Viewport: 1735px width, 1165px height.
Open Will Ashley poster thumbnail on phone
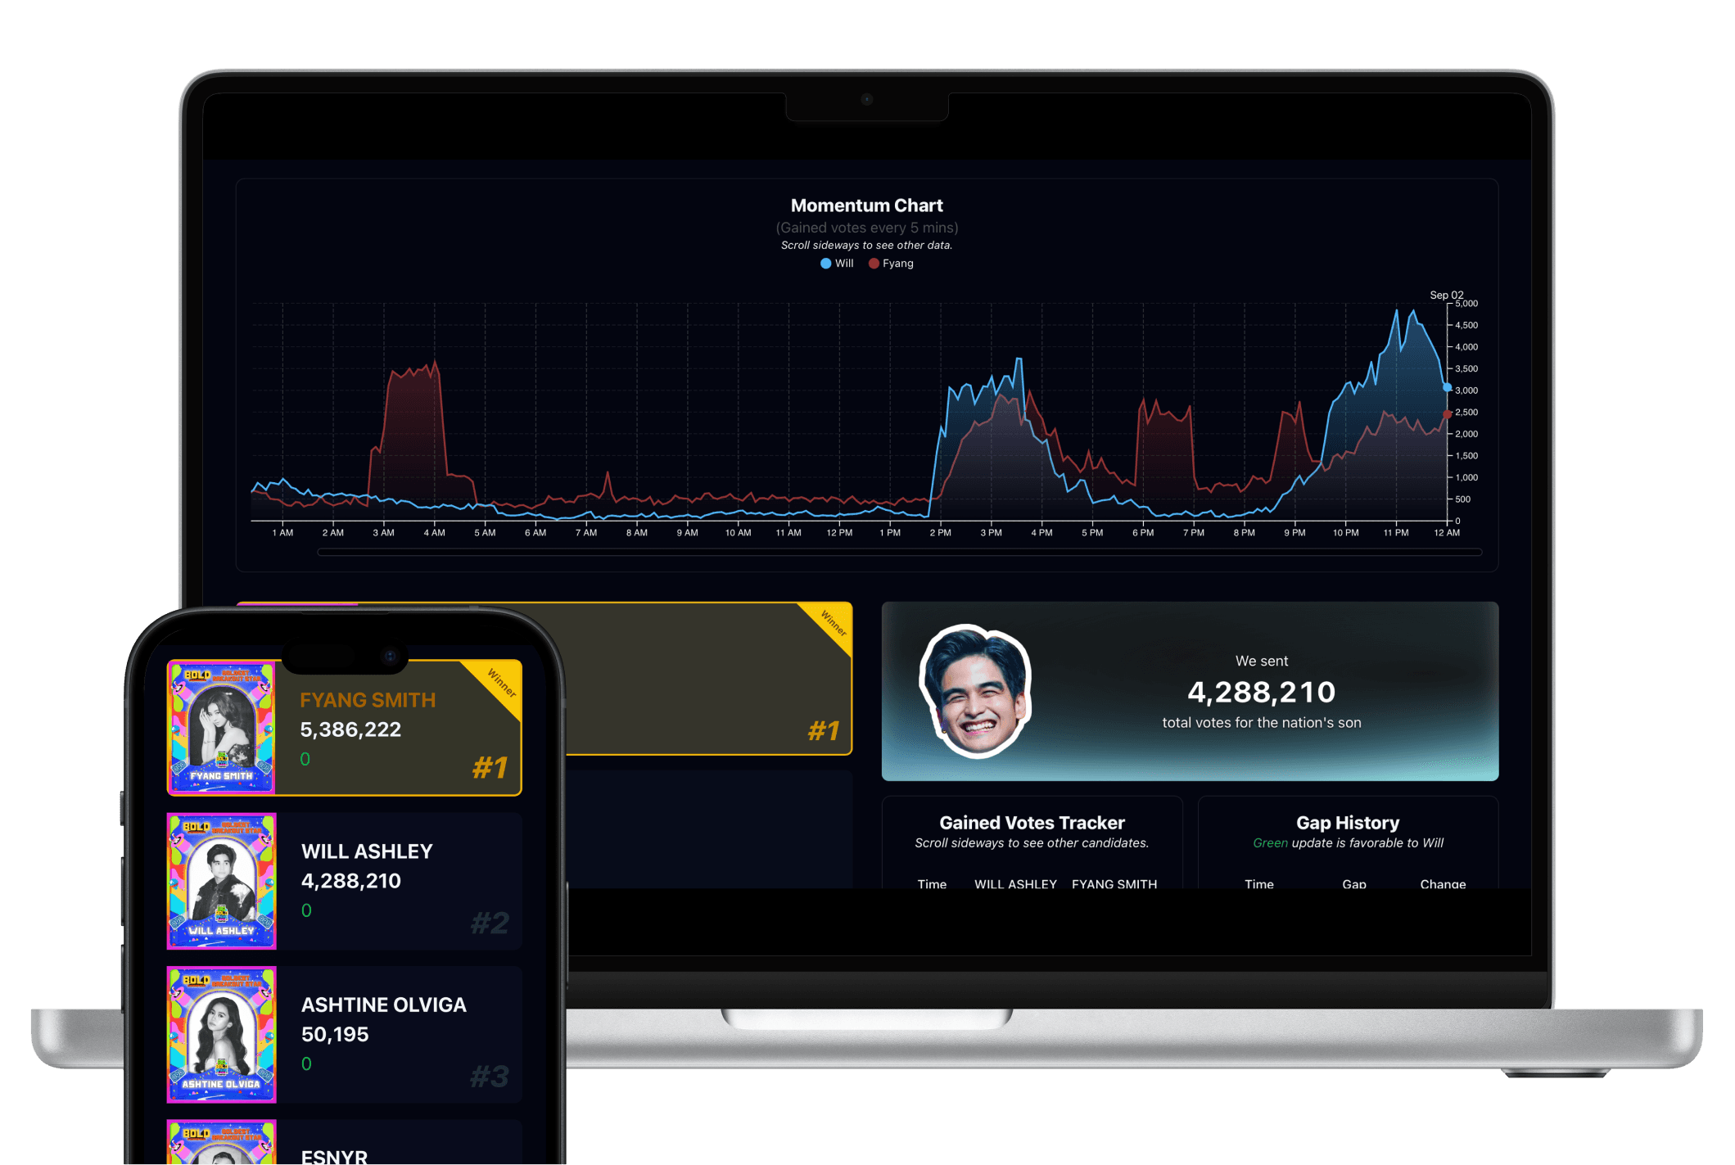click(x=221, y=881)
